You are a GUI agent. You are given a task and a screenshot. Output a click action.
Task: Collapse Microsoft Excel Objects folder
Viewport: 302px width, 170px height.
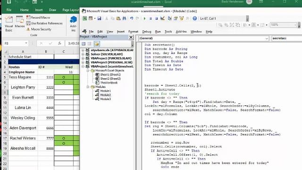[x=88, y=70]
